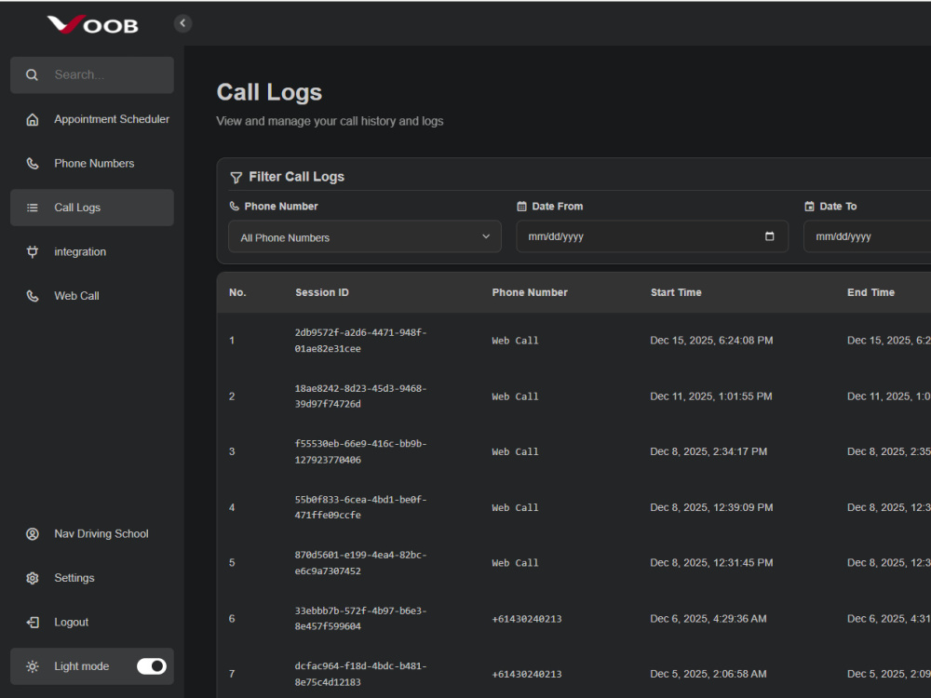Viewport: 931px width, 698px height.
Task: Select session ID 18ae8242-8d23-45d3-9468-39d97f74726d
Action: pos(360,396)
